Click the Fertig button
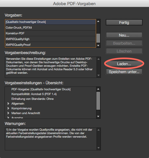The image size is (149, 158). tap(124, 22)
